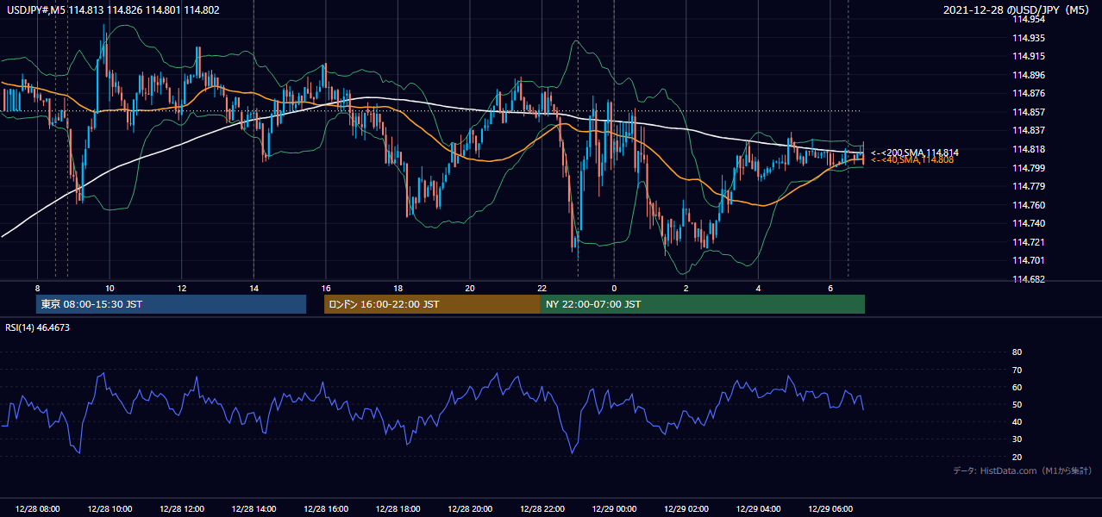Click the 12/29 02:00 time label

686,509
